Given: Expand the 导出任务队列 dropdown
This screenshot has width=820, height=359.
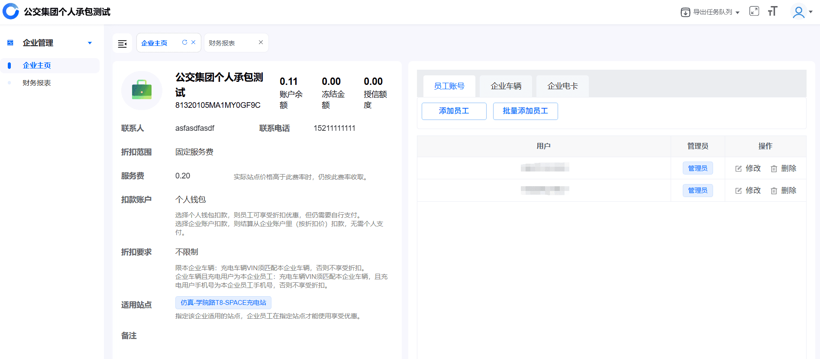Looking at the screenshot, I should pos(710,12).
